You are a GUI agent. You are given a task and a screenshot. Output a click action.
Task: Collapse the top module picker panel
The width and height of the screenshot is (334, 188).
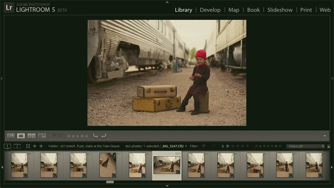coord(167,2)
